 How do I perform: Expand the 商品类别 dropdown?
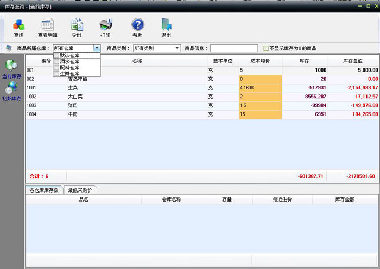(x=177, y=48)
